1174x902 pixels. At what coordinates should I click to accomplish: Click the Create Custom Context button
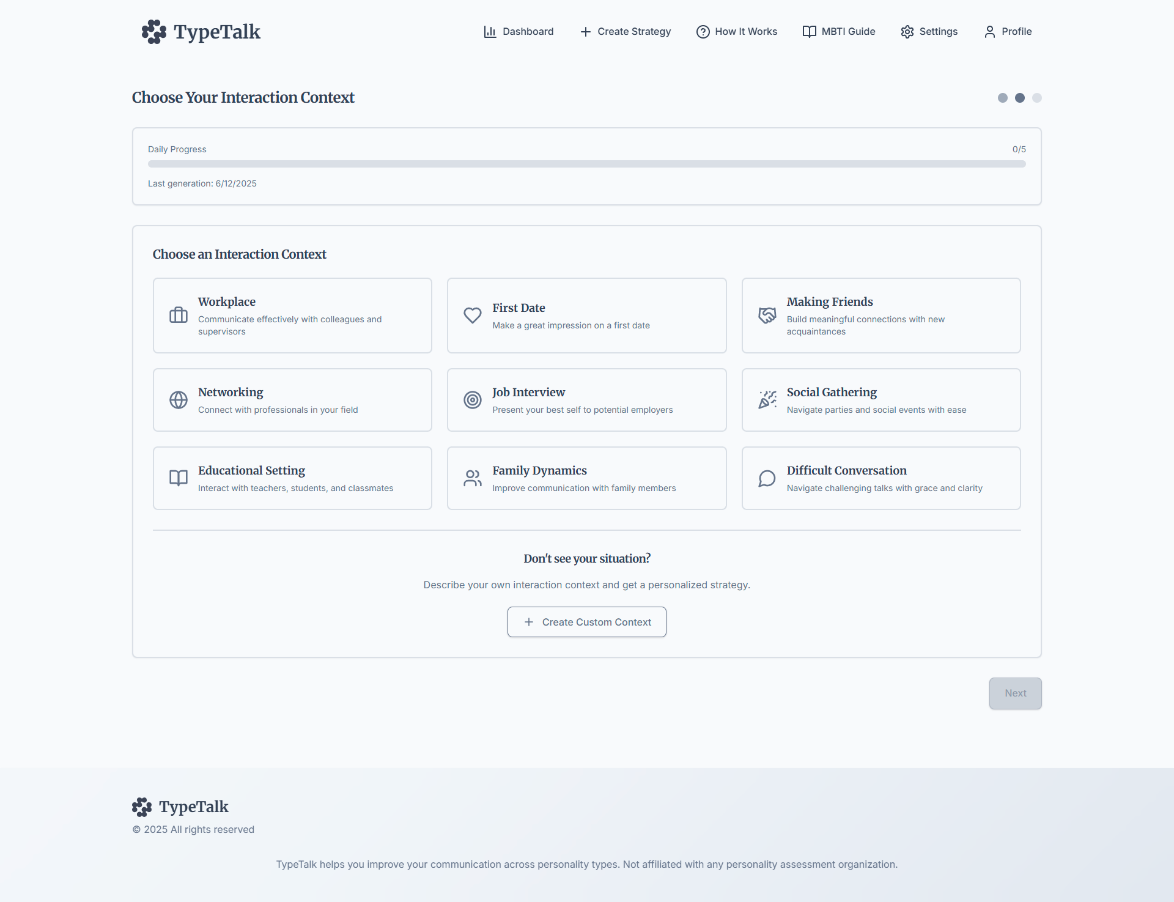587,622
